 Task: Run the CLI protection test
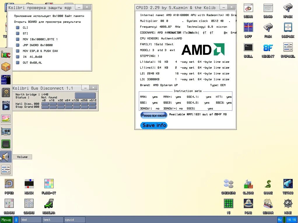(18, 28)
